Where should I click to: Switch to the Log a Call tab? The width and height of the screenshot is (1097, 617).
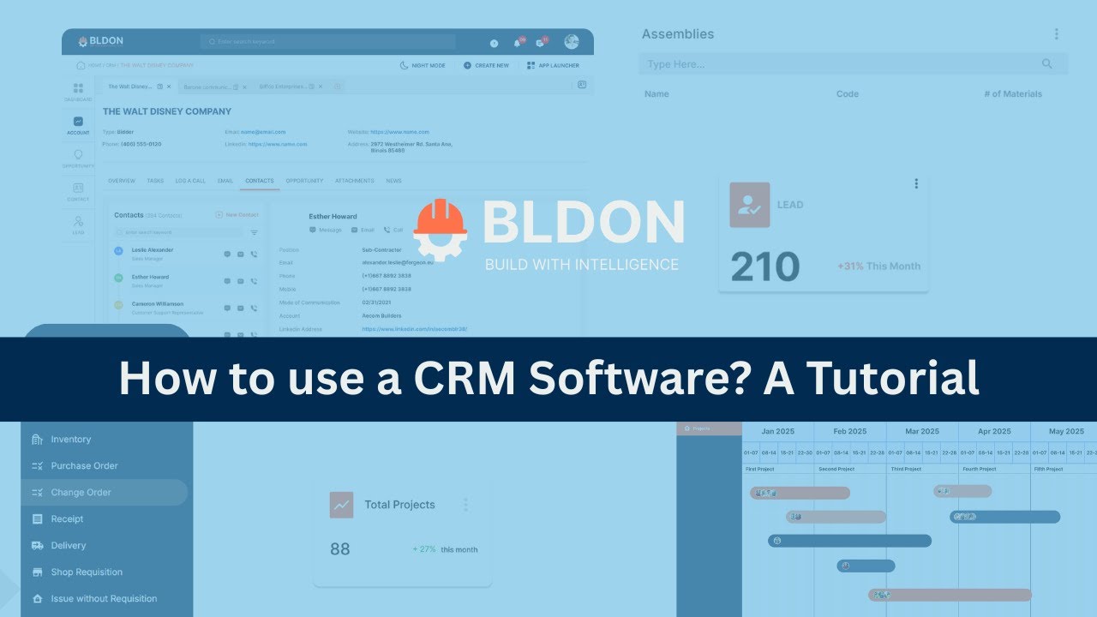(190, 181)
